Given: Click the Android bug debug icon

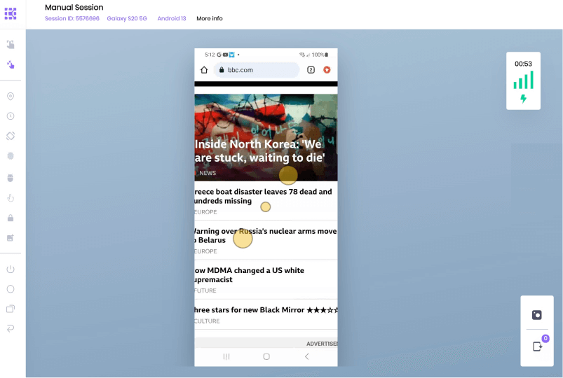Looking at the screenshot, I should pos(11,178).
